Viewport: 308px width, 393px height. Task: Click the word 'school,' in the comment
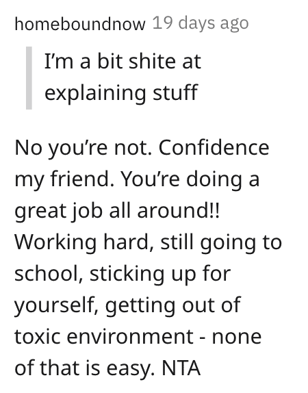[49, 273]
